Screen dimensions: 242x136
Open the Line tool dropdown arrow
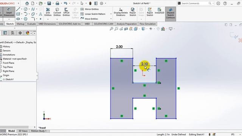click(x=22, y=9)
